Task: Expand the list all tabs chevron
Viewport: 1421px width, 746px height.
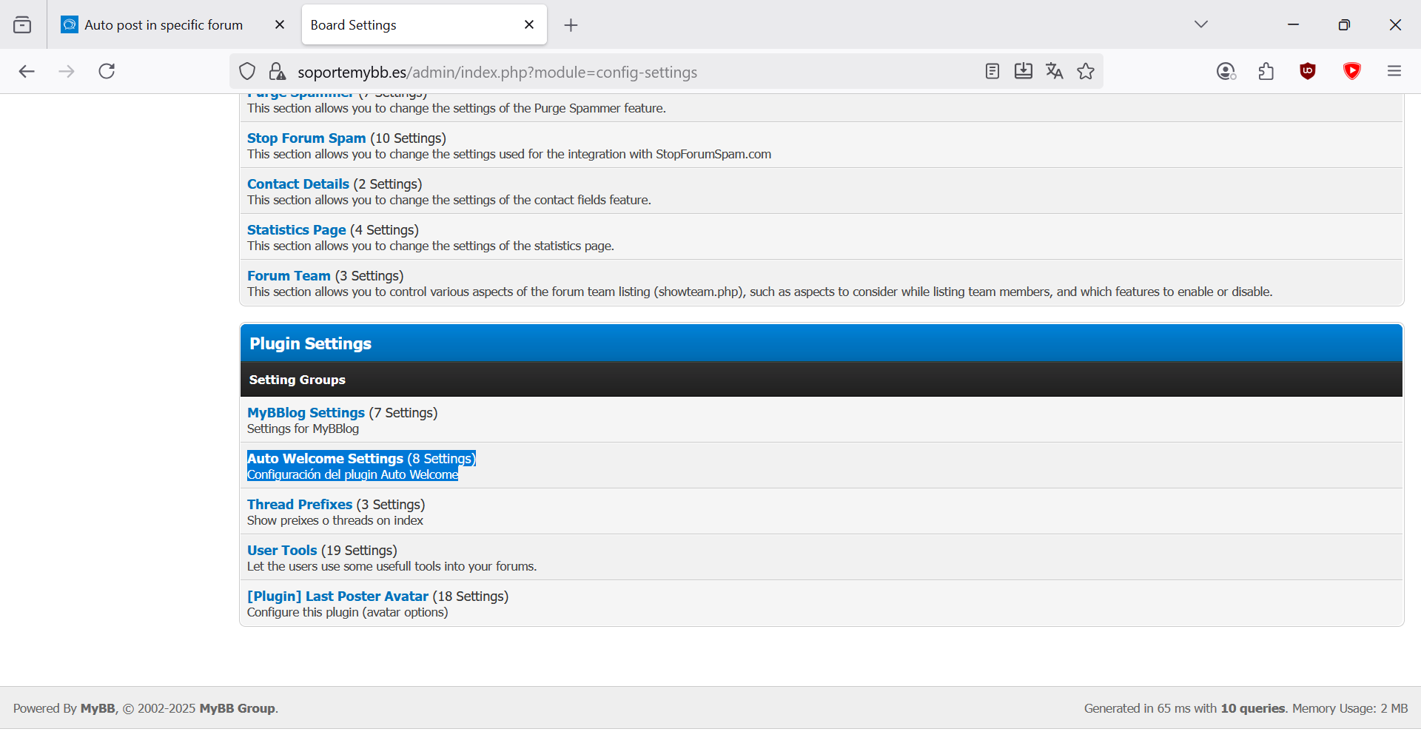Action: 1201,24
